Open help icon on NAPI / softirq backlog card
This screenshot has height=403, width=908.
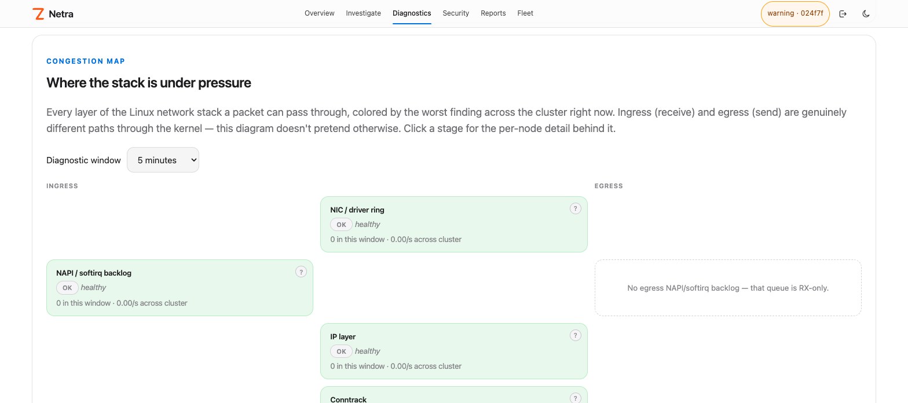(301, 272)
